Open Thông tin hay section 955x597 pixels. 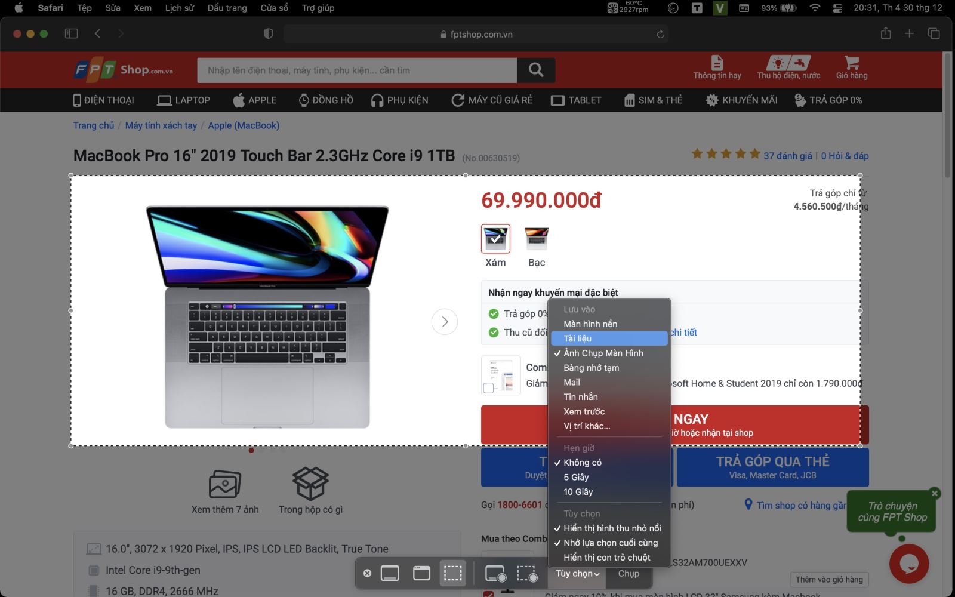[717, 67]
